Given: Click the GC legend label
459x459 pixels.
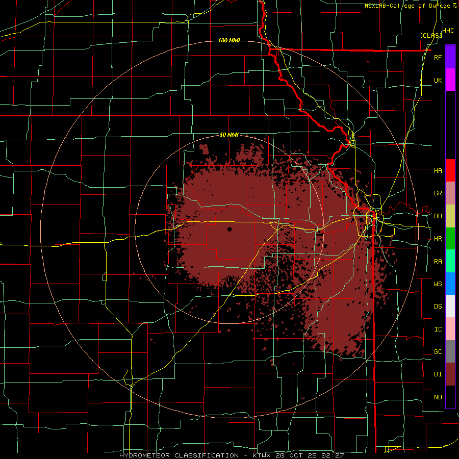Looking at the screenshot, I should click(x=438, y=352).
